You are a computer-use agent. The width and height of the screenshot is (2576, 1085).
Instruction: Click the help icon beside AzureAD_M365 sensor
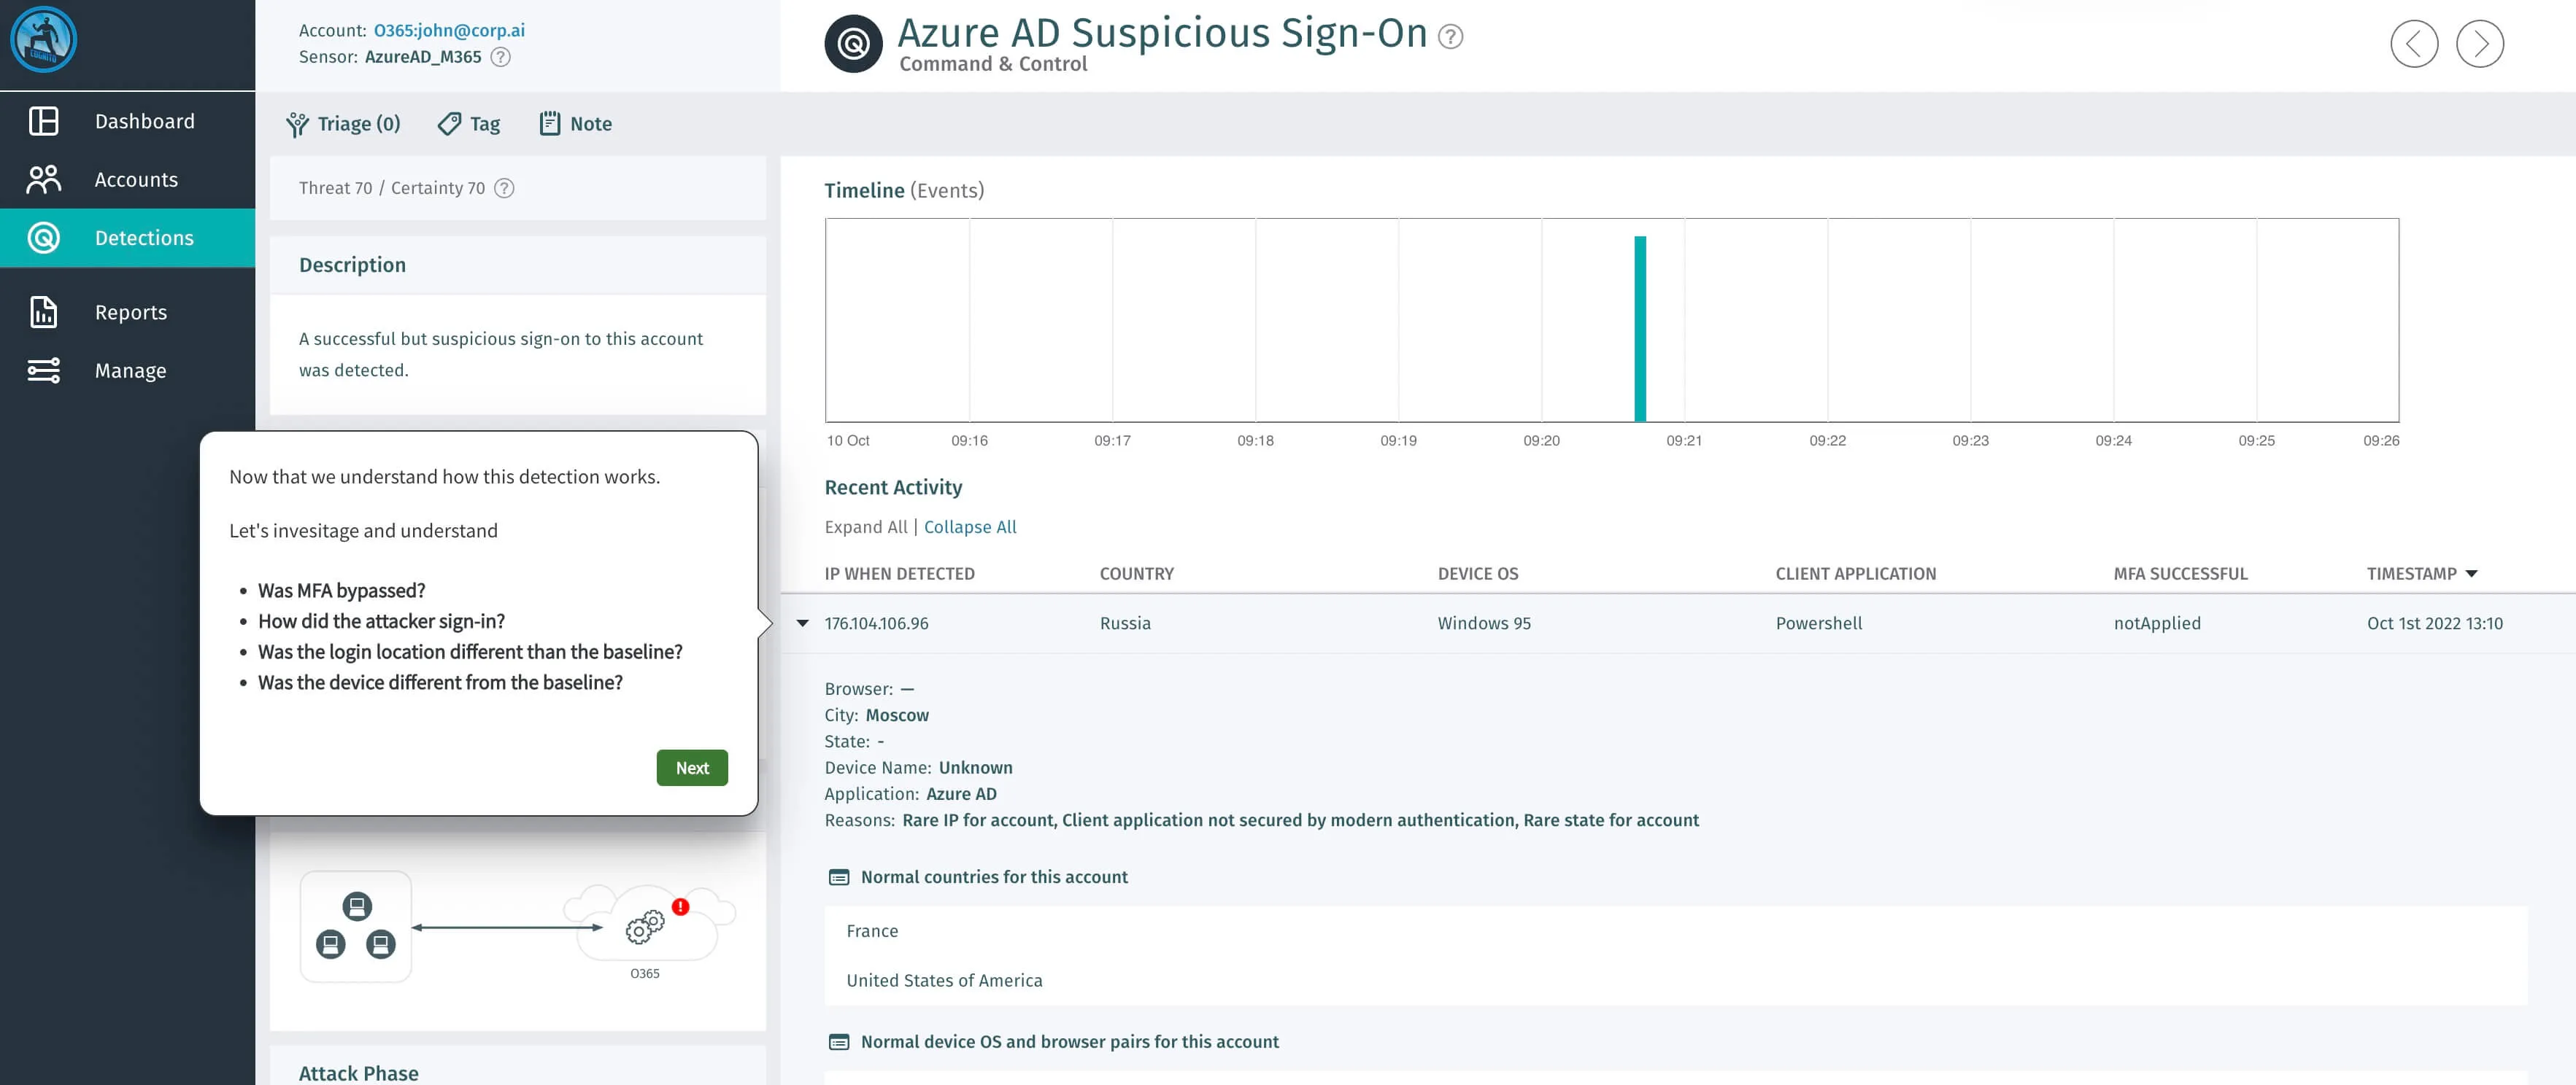click(x=501, y=57)
